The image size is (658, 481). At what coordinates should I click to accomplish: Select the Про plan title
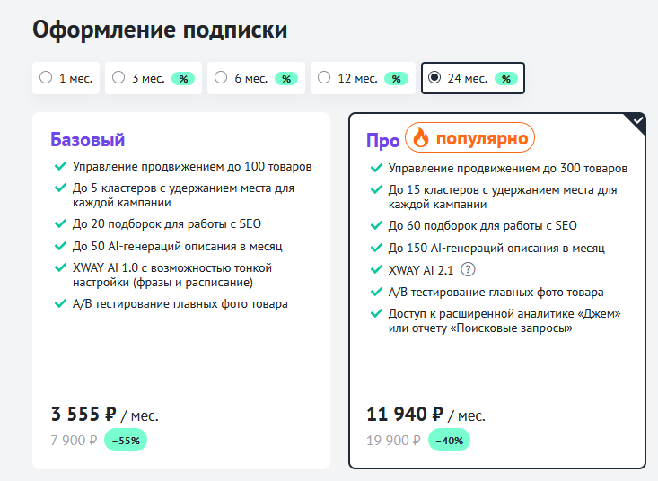[x=382, y=140]
